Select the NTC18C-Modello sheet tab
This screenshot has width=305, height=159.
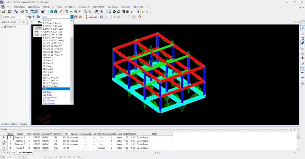tap(22, 152)
